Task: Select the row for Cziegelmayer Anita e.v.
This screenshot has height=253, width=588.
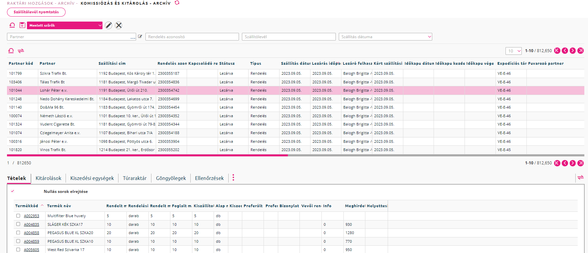Action: click(x=295, y=133)
